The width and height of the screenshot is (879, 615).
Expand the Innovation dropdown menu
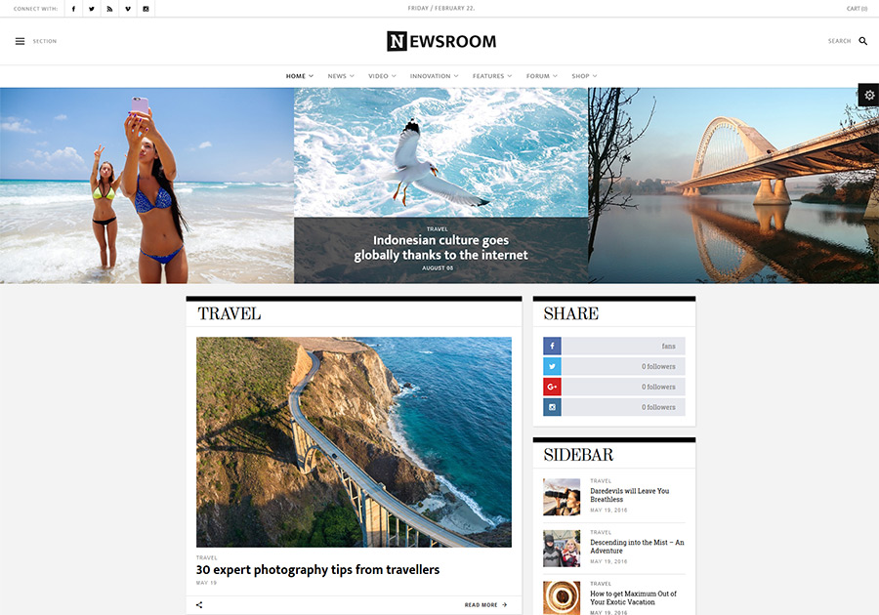click(x=434, y=76)
